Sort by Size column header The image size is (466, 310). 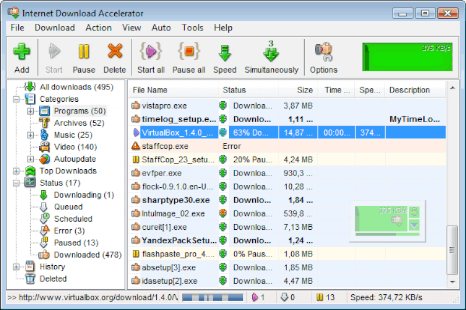pyautogui.click(x=298, y=90)
